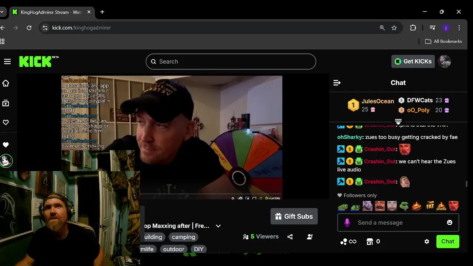Open the emoji picker in chat input

(x=449, y=222)
